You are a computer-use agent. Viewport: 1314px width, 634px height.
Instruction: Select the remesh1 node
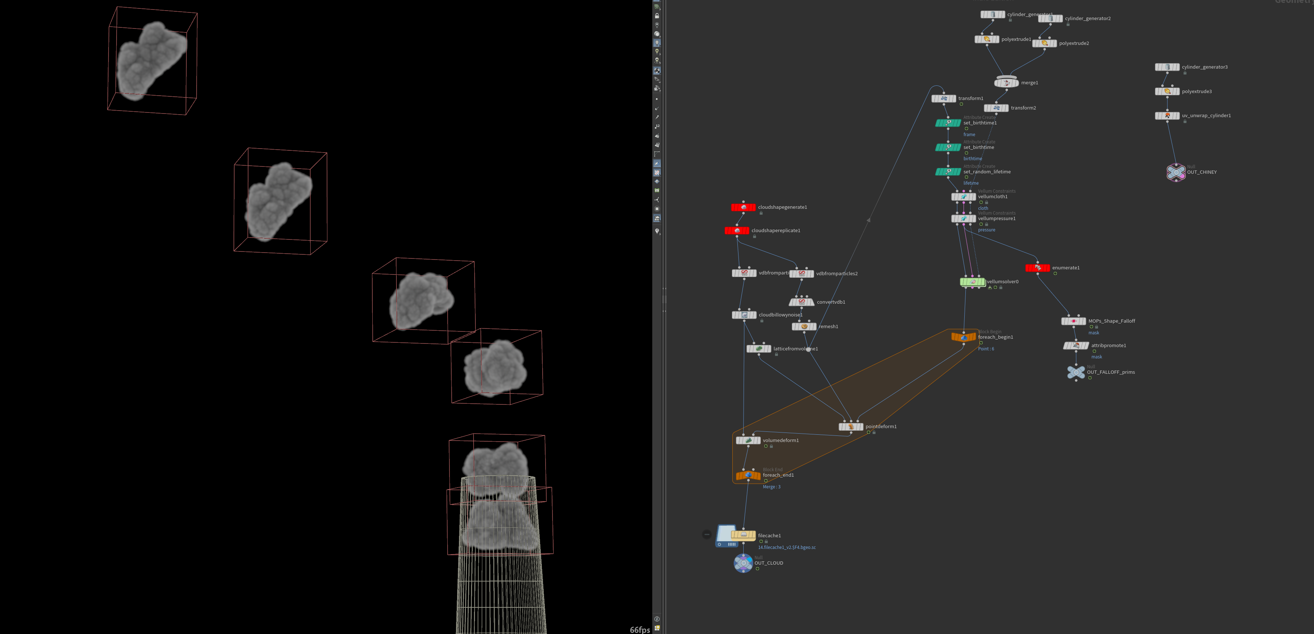pos(804,327)
